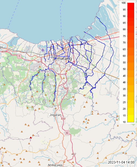Click legend value 25
Image resolution: width=137 pixels, height=167 pixels.
124,102
